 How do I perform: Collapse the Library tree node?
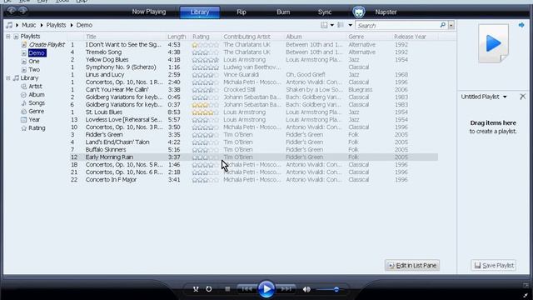coord(8,78)
